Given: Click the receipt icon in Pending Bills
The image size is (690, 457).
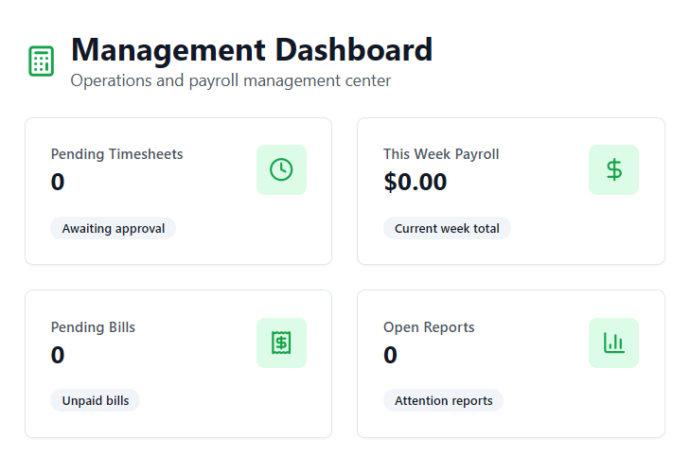Looking at the screenshot, I should point(281,343).
